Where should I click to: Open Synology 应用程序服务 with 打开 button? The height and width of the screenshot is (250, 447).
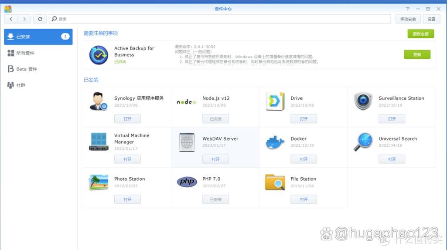coord(127,119)
